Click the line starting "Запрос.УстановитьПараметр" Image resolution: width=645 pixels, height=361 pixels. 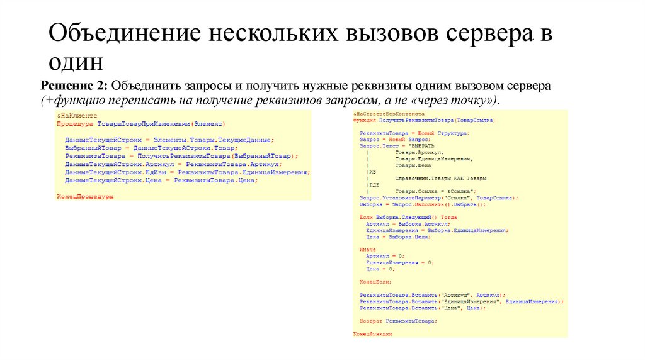[439, 198]
